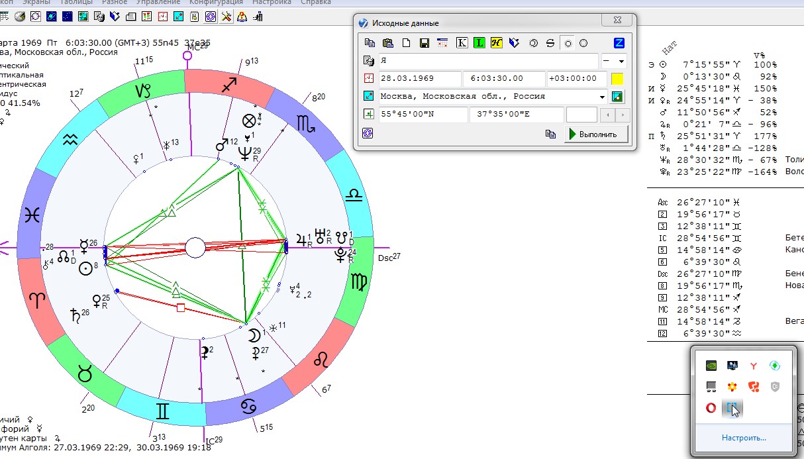Viewport: 804px width, 459px height.
Task: Click the yellow H button in dialog
Action: (497, 43)
